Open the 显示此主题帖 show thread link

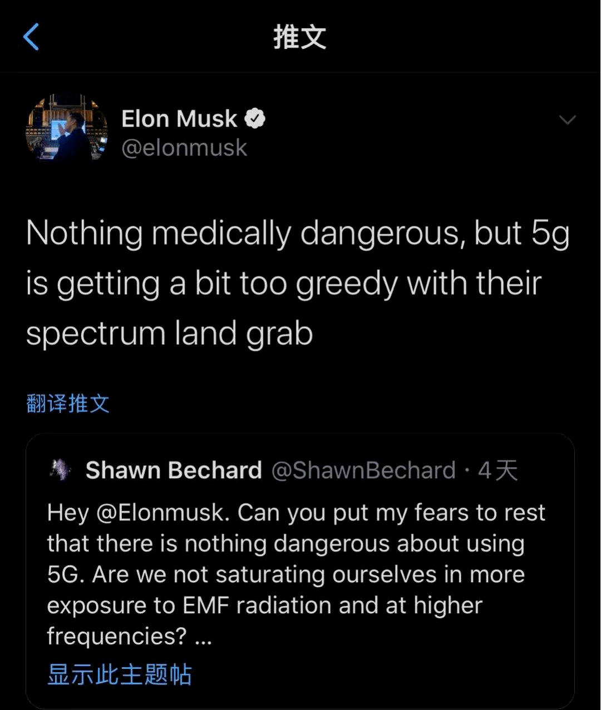tap(120, 674)
